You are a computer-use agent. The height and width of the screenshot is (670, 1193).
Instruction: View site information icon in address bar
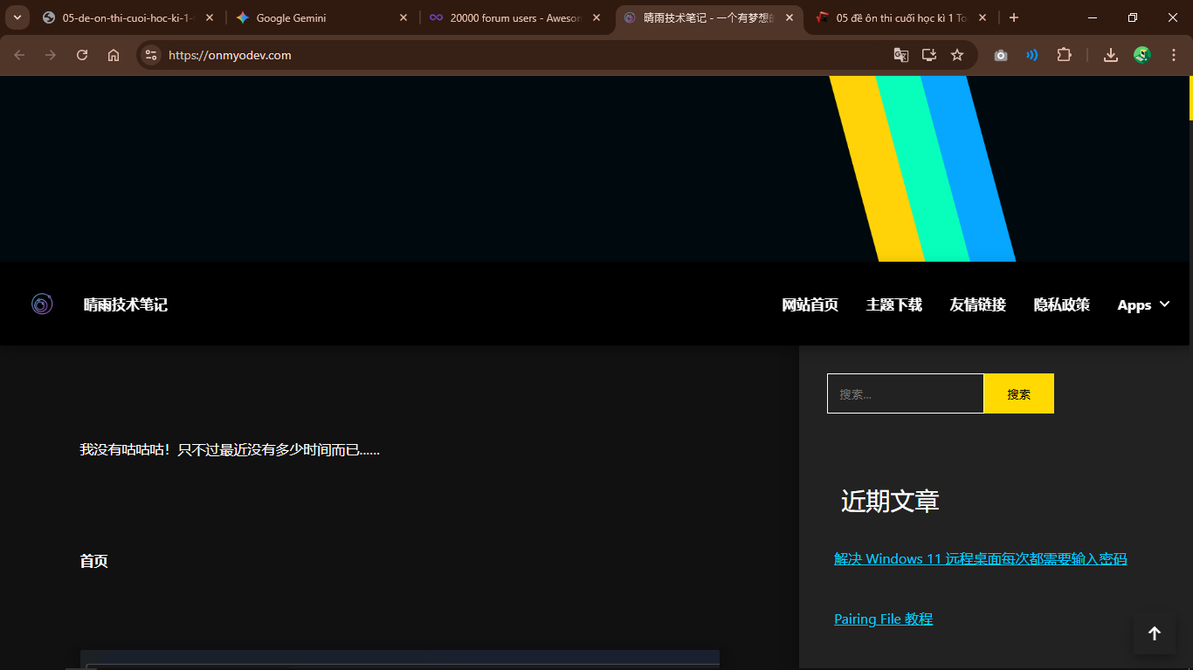(151, 55)
